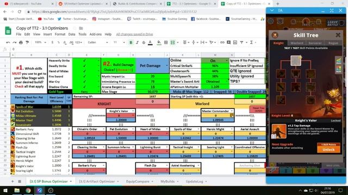The width and height of the screenshot is (348, 195).
Task: Switch to the Sorcerer skill tree tab
Action: pyautogui.click(x=315, y=43)
